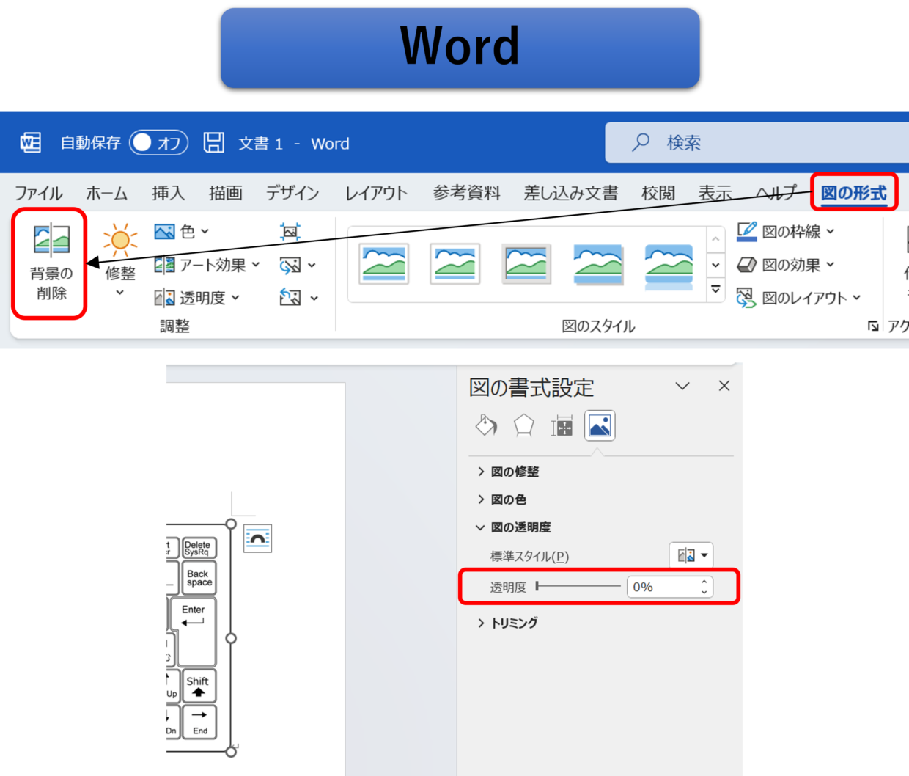The height and width of the screenshot is (776, 909).
Task: Open the 参考資料 tab
Action: pos(466,193)
